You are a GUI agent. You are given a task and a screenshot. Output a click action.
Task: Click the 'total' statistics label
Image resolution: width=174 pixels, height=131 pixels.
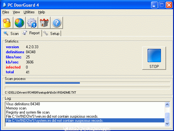tap(10, 72)
